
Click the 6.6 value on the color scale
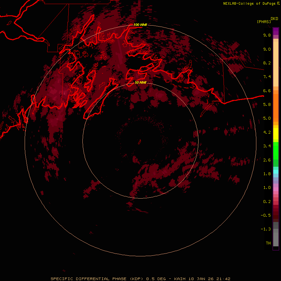(267, 91)
